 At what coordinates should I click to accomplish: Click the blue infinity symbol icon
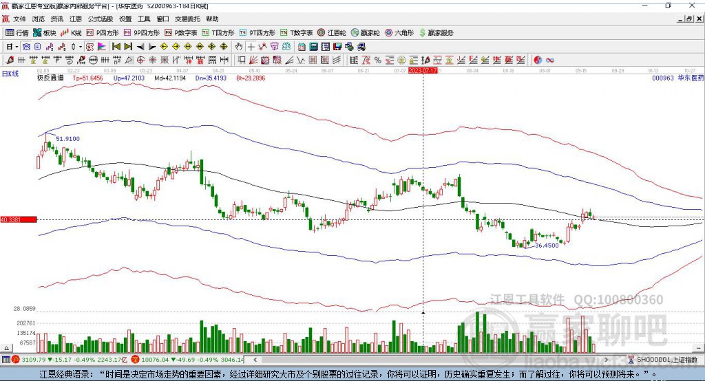pyautogui.click(x=550, y=61)
